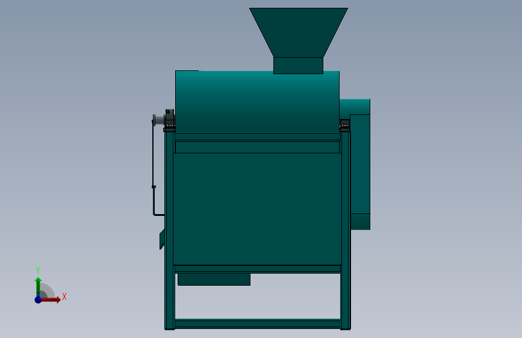The height and width of the screenshot is (338, 522).
Task: Select the side housing on the machine's right
Action: point(360,164)
